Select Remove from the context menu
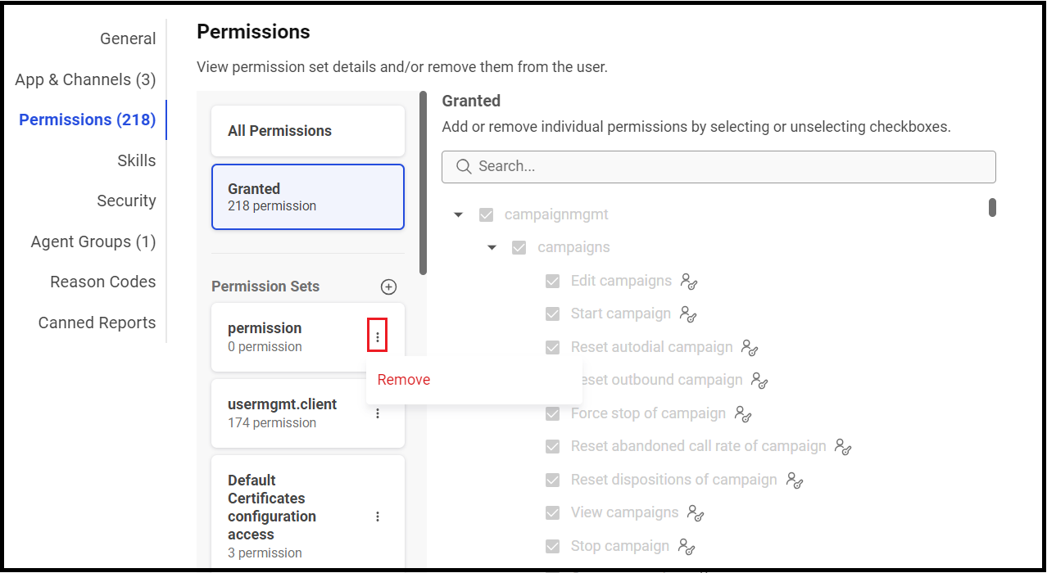Viewport: 1047px width, 573px height. pos(403,379)
